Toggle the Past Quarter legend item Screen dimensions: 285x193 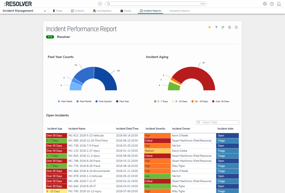(x=104, y=102)
